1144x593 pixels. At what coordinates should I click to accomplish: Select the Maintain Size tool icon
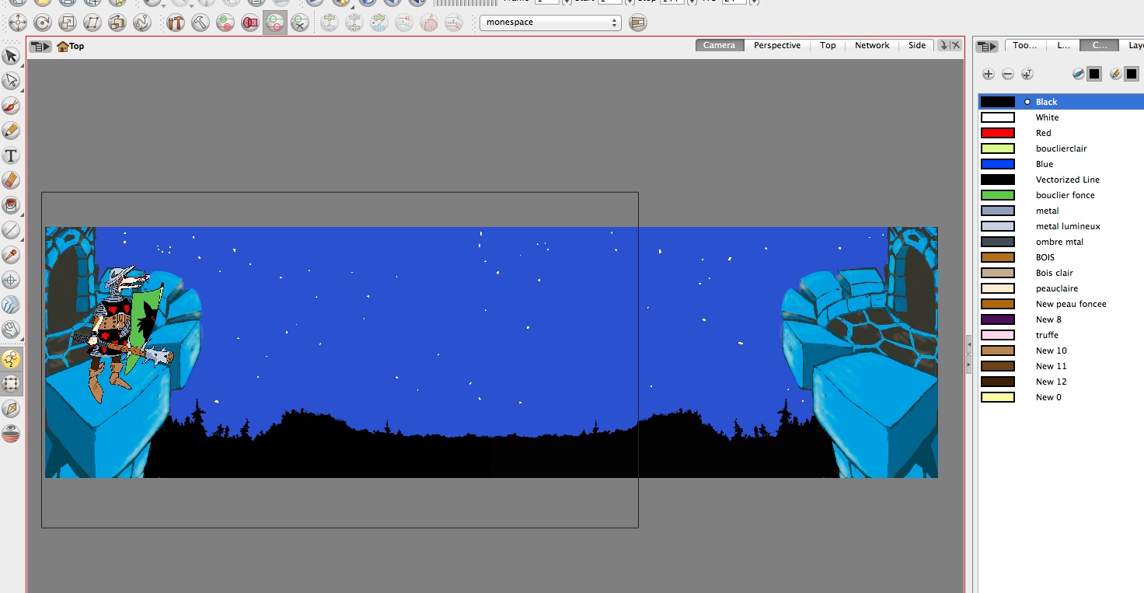click(x=117, y=23)
